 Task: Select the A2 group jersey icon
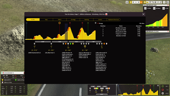point(35,44)
